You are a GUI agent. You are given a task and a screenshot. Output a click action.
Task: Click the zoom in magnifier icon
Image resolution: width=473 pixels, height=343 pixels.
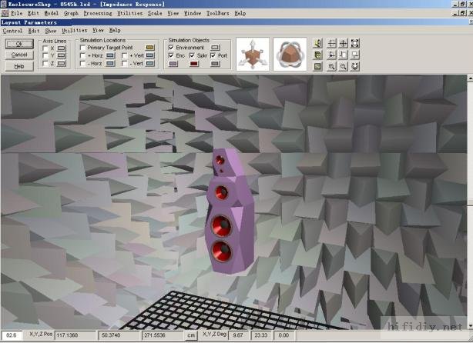click(x=330, y=67)
